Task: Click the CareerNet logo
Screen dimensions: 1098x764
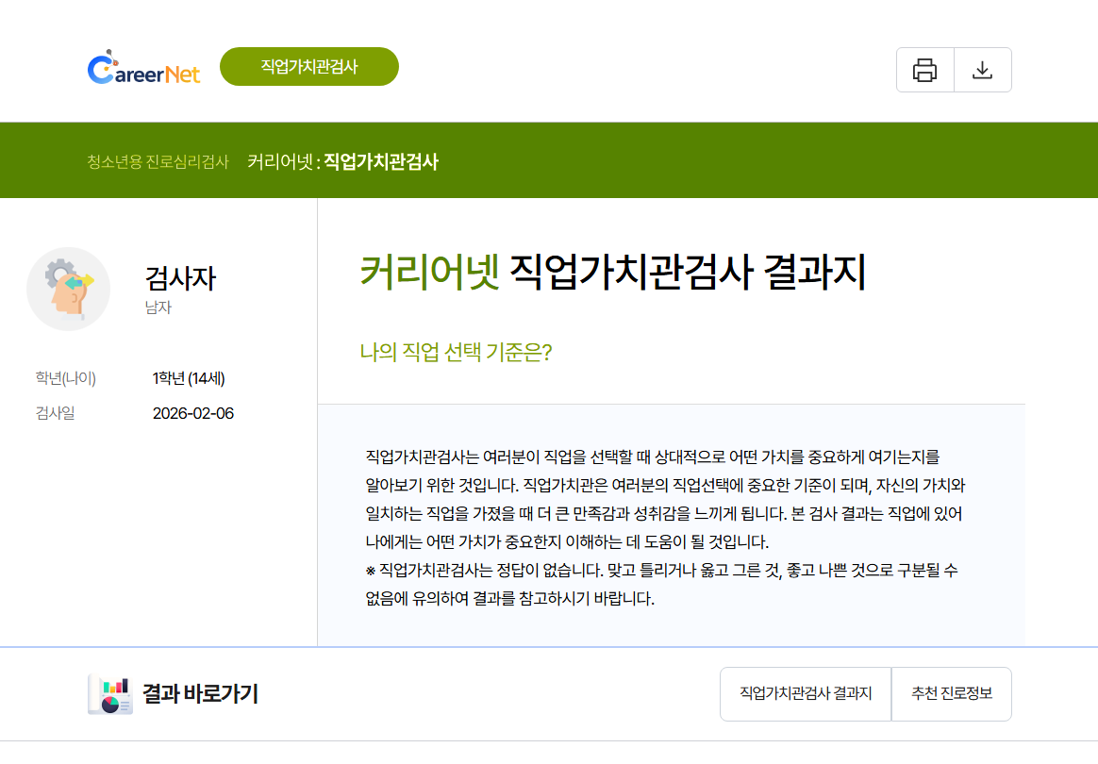Action: (x=143, y=68)
